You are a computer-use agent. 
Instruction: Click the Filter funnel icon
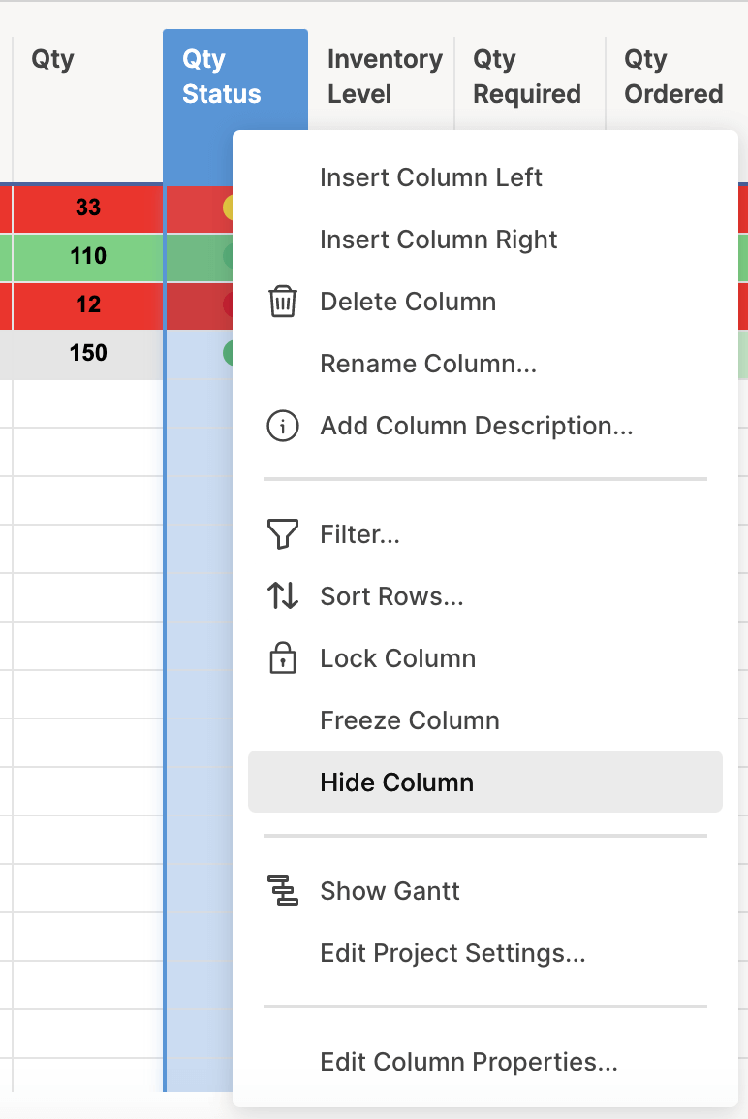click(x=282, y=534)
